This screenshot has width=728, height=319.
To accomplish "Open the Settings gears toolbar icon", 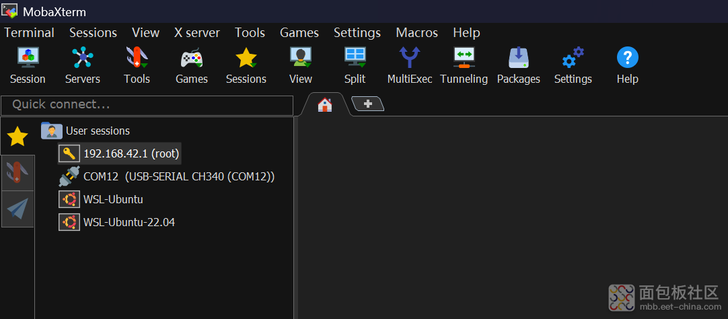I will 573,67.
